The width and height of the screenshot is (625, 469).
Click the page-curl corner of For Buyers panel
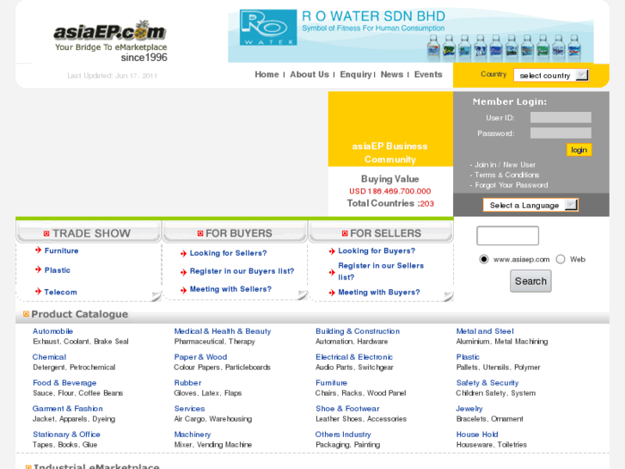303,294
